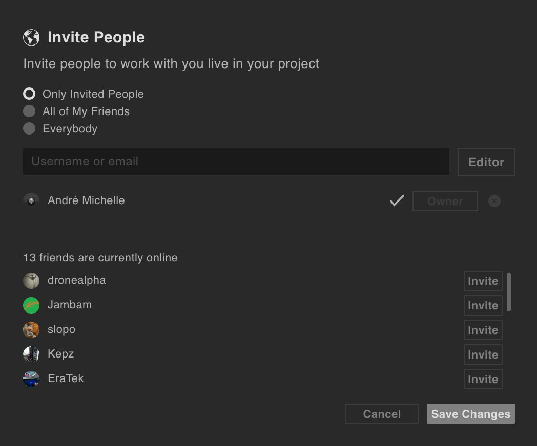Viewport: 537px width, 446px height.
Task: Invite Jambam to the project
Action: click(483, 305)
